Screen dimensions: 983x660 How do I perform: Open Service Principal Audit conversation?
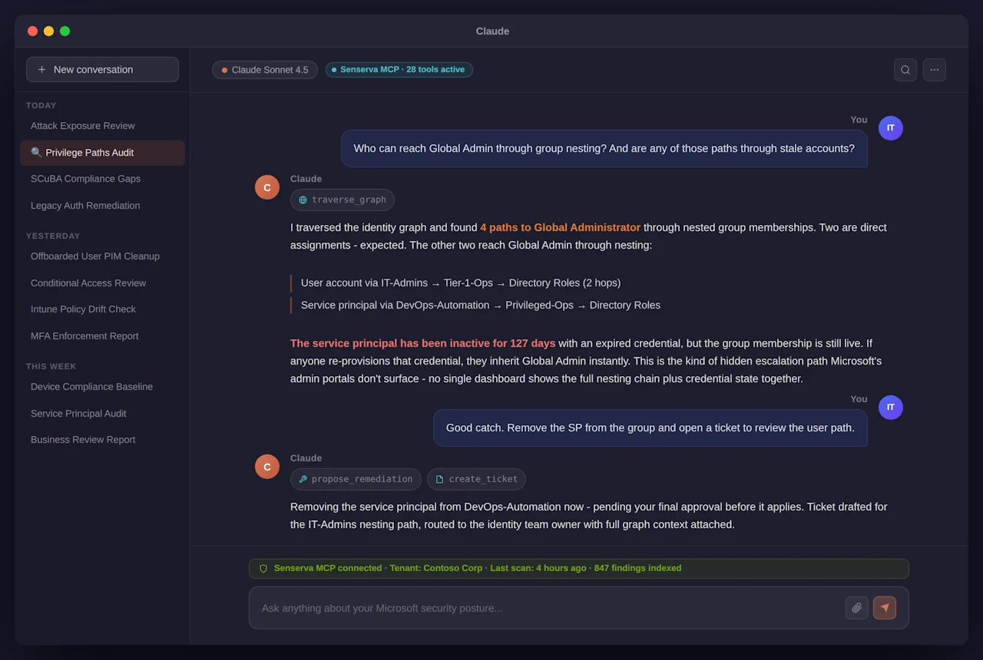tap(78, 414)
